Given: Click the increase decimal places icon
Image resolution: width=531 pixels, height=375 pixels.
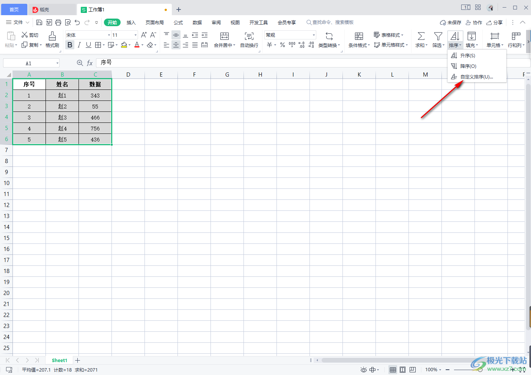Looking at the screenshot, I should 302,45.
